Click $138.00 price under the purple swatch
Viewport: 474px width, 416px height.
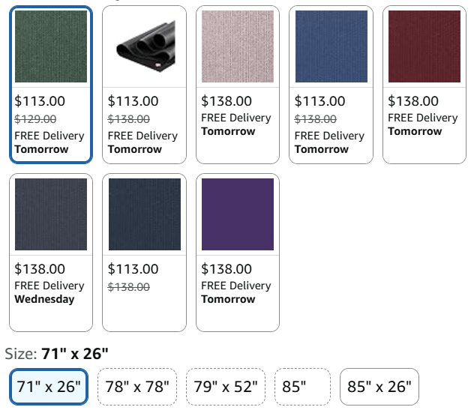(226, 269)
